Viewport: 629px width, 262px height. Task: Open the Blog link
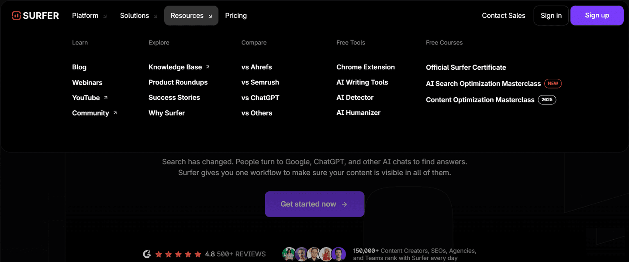point(79,67)
